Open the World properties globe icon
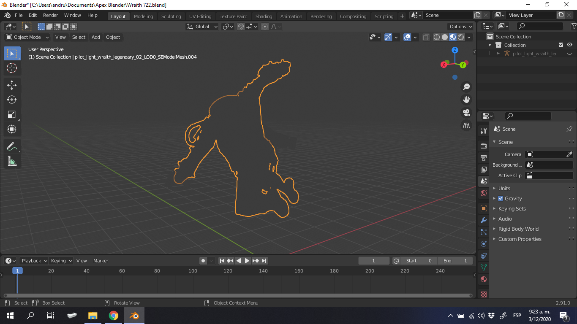 [x=484, y=193]
